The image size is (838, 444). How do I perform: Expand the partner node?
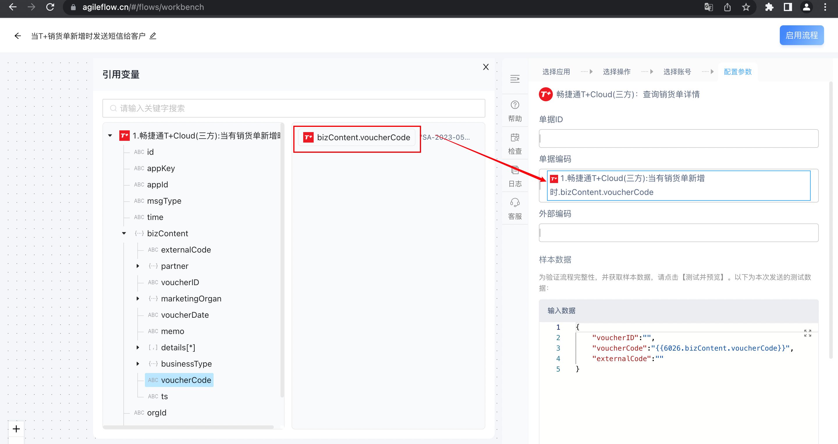[138, 266]
